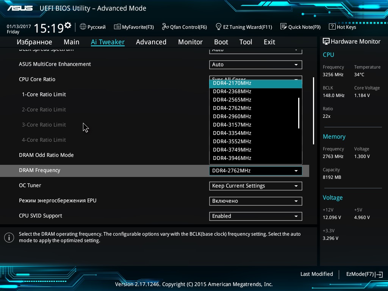Click the settings page scrollbar

[313, 111]
